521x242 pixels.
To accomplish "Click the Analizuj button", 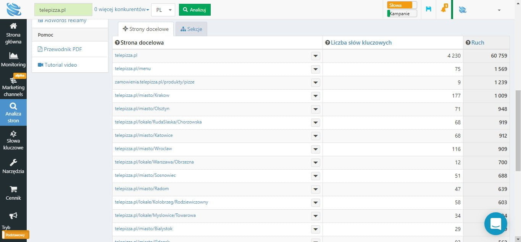I will [x=195, y=10].
